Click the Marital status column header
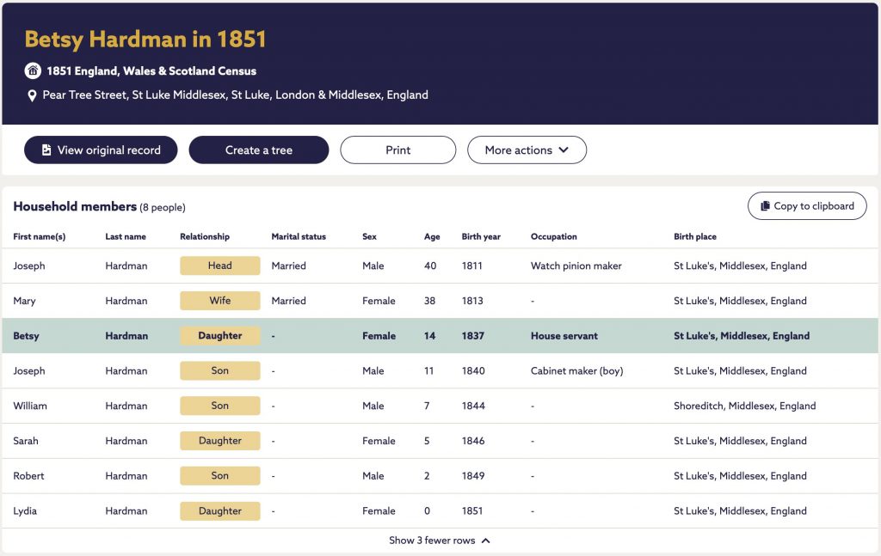This screenshot has height=556, width=881. [299, 237]
